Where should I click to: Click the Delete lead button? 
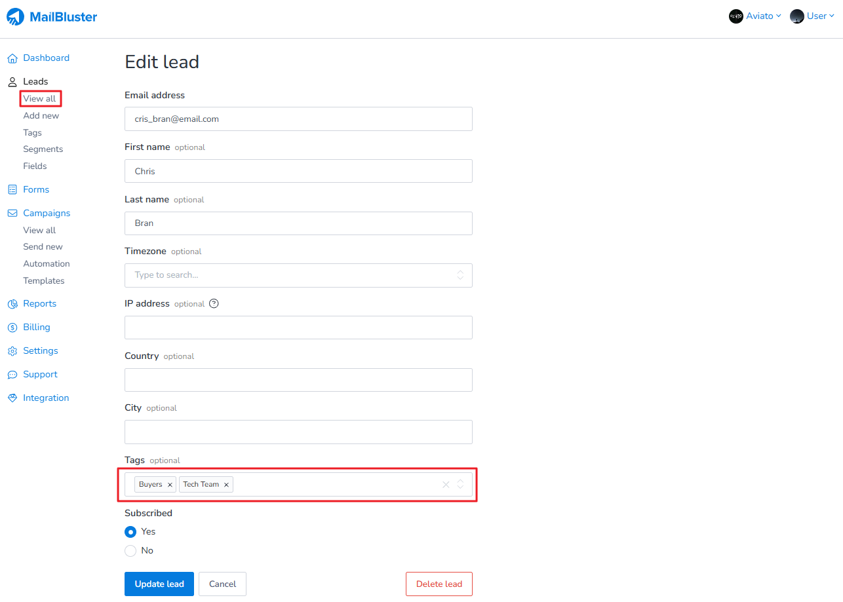click(x=439, y=584)
